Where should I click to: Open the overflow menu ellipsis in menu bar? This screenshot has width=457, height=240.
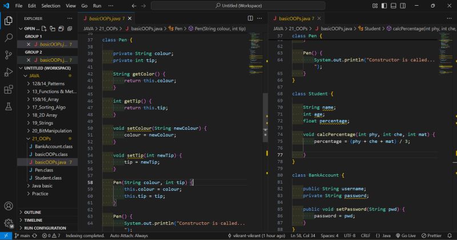click(x=111, y=6)
